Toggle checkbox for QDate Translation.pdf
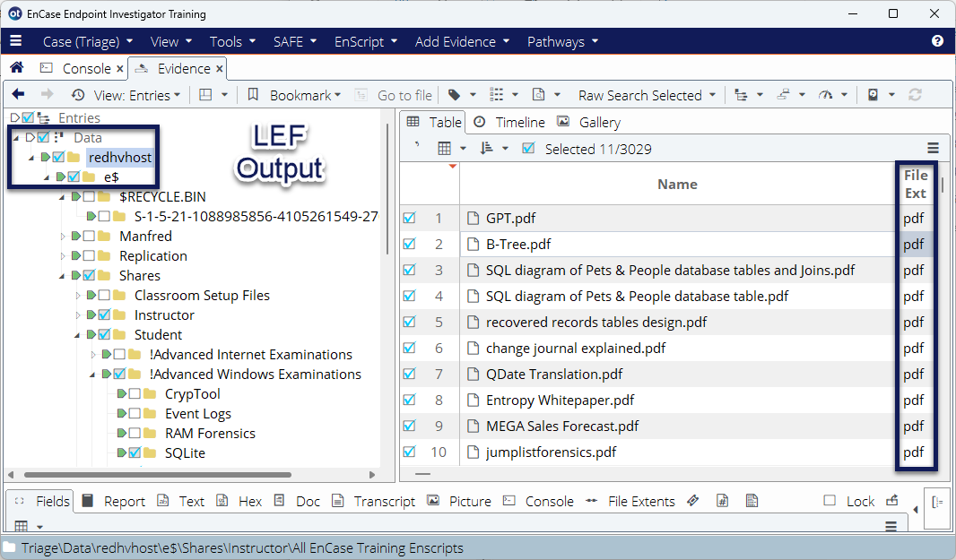The width and height of the screenshot is (956, 560). [409, 374]
